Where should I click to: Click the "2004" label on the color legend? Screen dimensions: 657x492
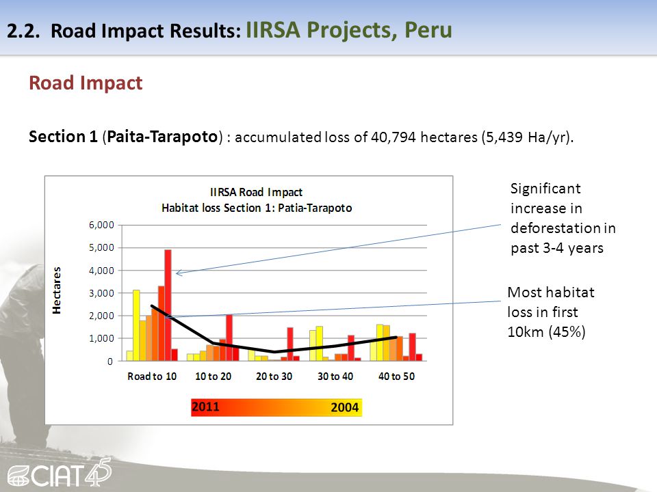pos(345,407)
